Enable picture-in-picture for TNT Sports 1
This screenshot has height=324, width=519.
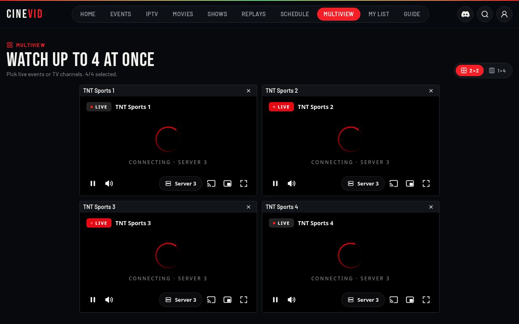click(227, 183)
